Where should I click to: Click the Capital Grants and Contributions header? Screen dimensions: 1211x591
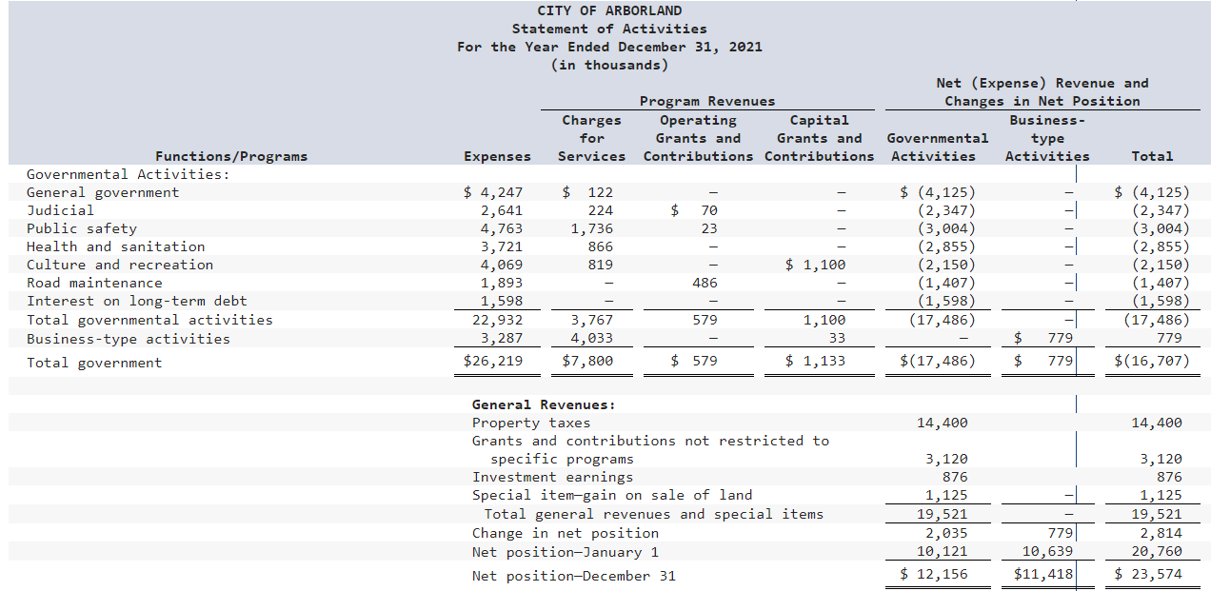tap(819, 138)
